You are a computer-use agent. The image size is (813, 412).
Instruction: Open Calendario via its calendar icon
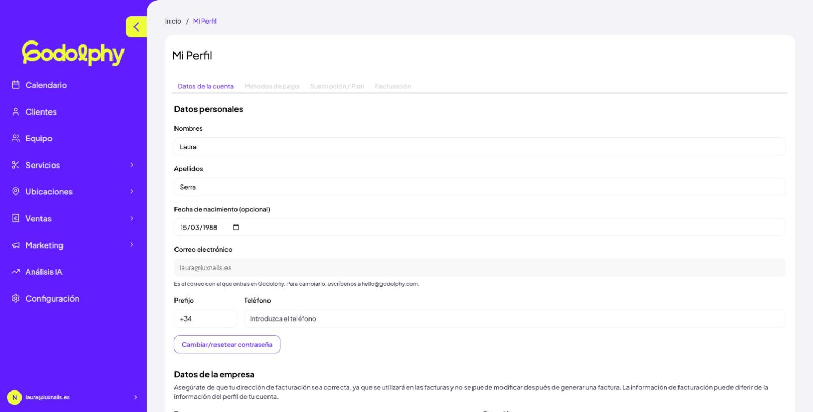(16, 85)
